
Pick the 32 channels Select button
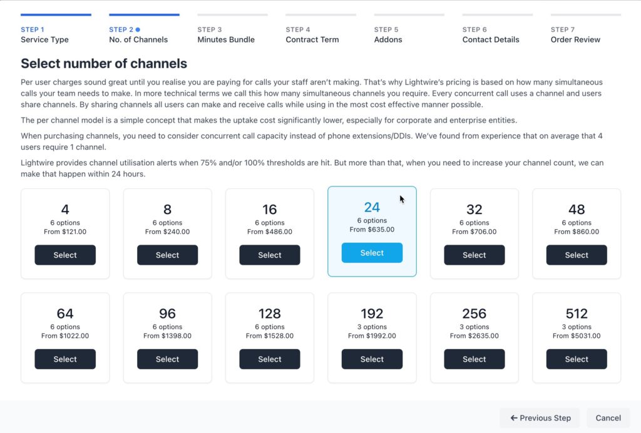tap(474, 255)
